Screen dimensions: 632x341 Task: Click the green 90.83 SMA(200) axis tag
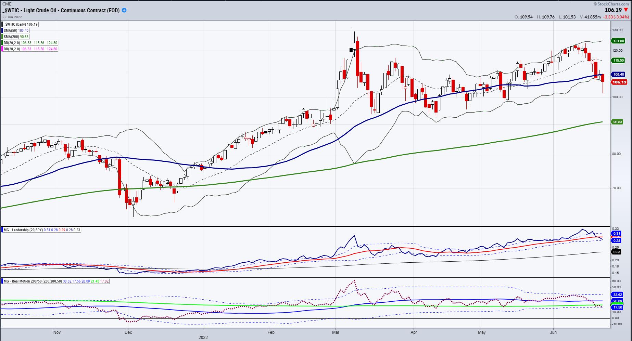coord(618,122)
